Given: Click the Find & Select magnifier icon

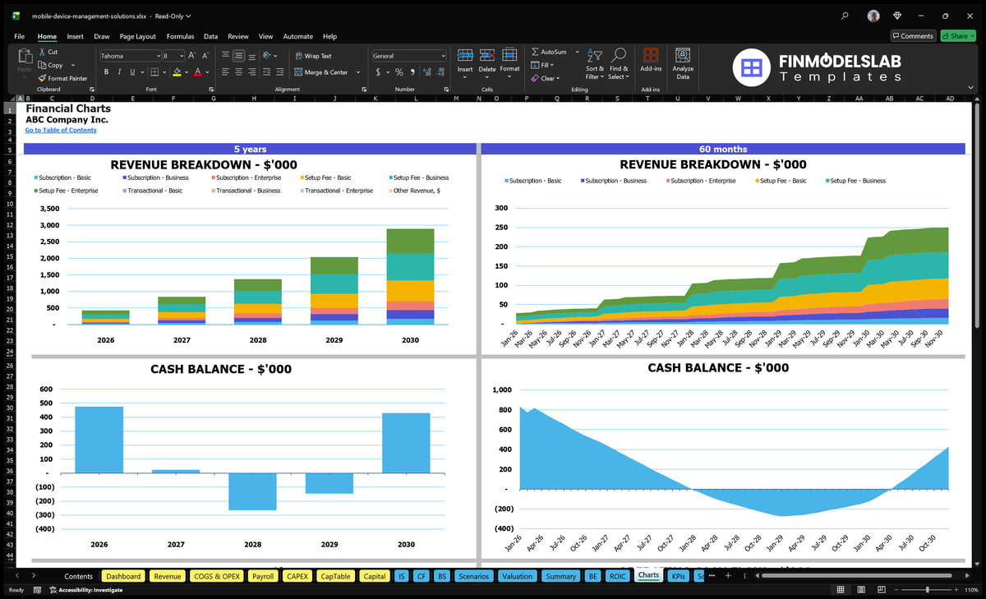Looking at the screenshot, I should coord(620,54).
